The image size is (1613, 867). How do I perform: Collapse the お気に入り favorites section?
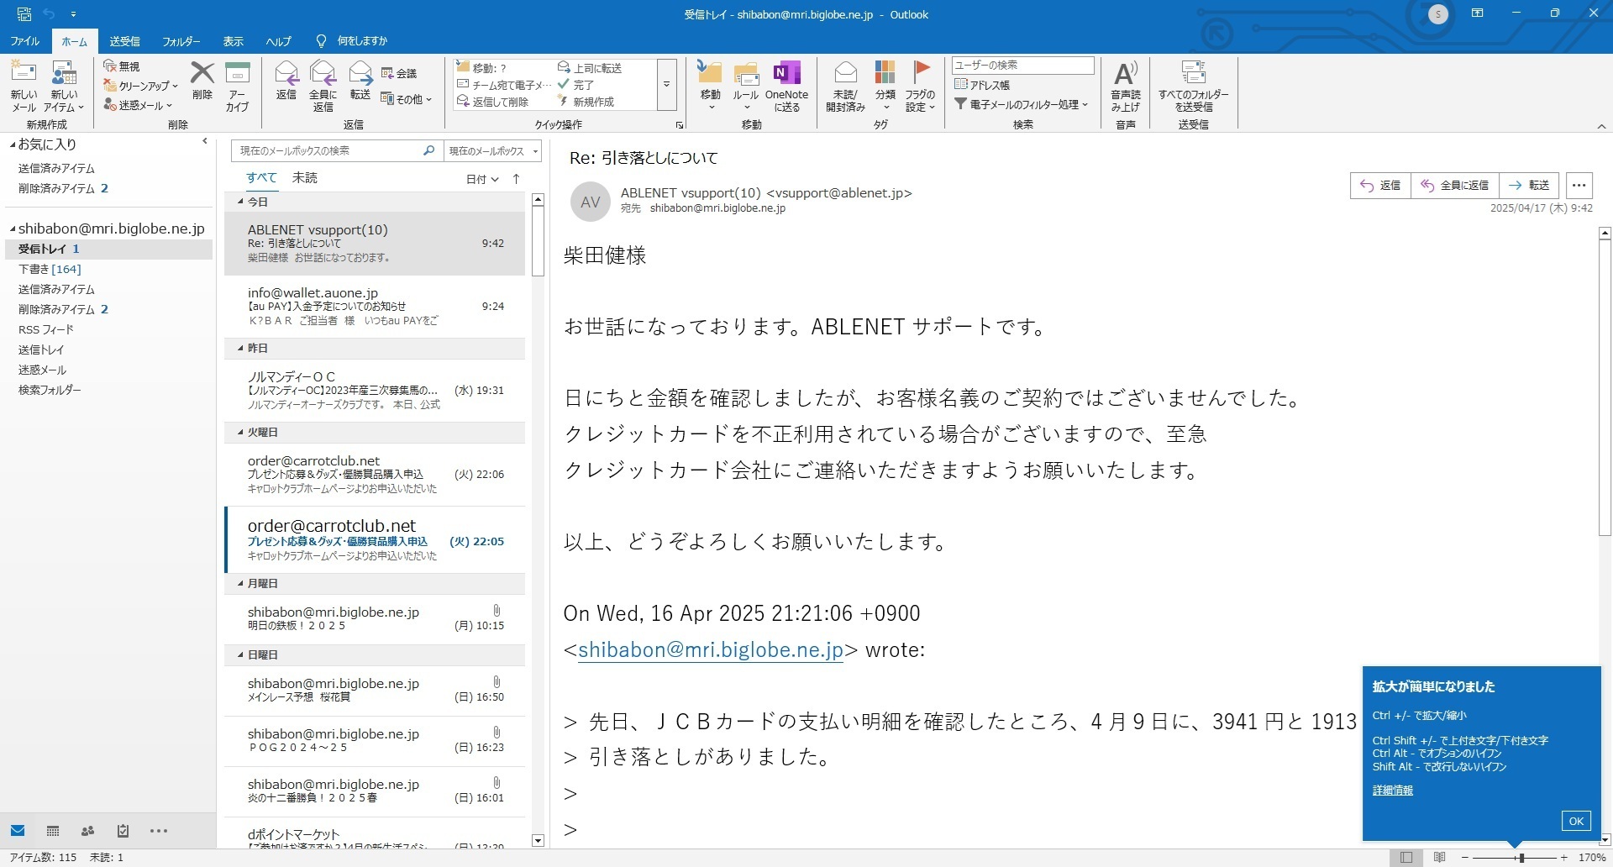tap(13, 144)
